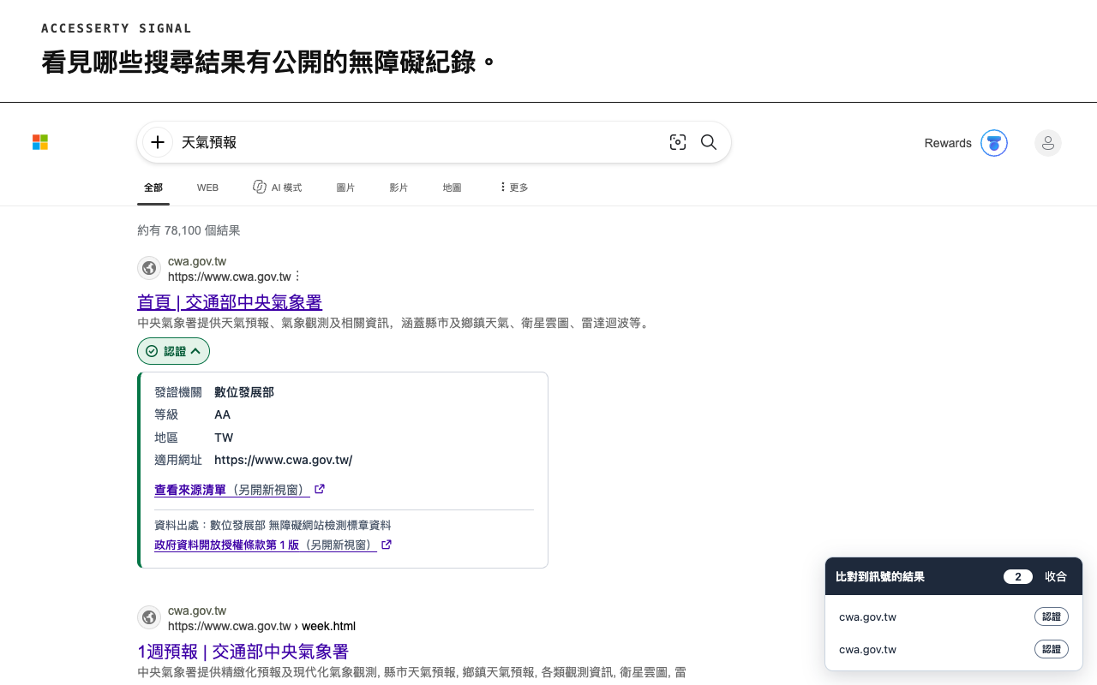
Task: Open the Rewards medal icon
Action: tap(994, 143)
